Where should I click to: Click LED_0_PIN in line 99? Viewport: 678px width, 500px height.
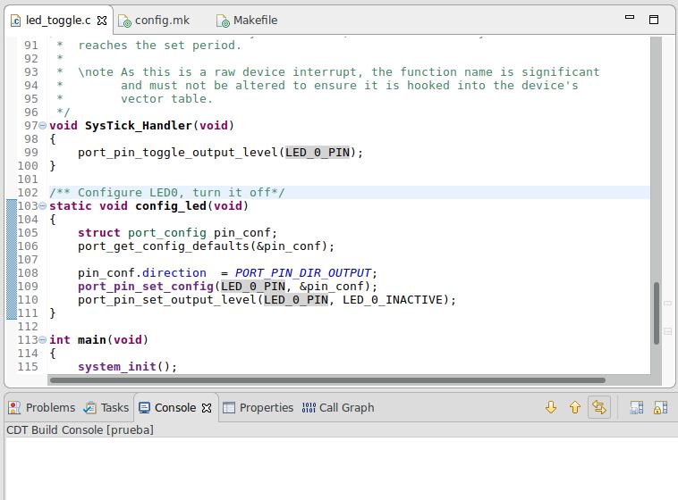click(x=318, y=153)
